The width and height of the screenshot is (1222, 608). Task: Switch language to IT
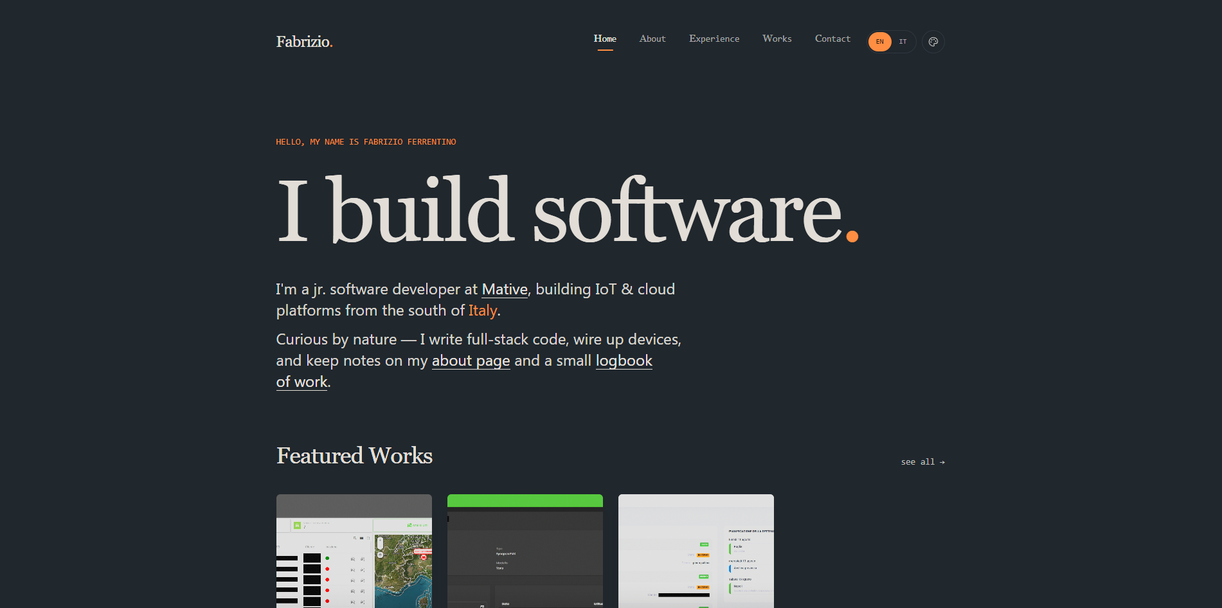coord(903,42)
